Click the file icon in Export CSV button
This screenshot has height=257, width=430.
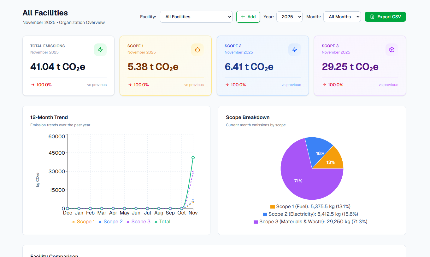click(373, 16)
